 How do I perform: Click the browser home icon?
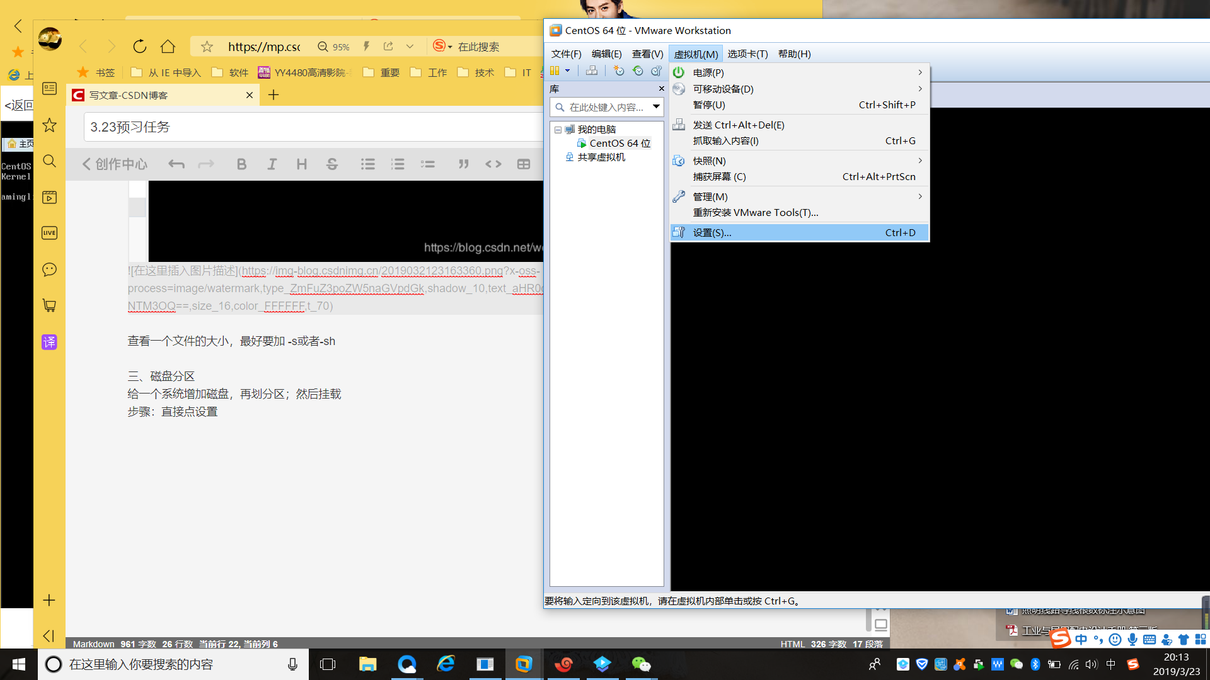tap(168, 46)
